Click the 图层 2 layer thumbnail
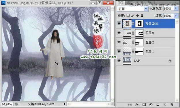 point(127,42)
